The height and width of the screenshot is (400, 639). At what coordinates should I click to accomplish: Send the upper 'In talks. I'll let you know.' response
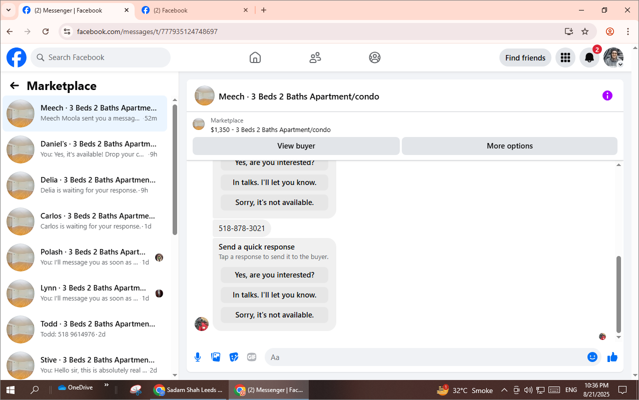(x=274, y=182)
